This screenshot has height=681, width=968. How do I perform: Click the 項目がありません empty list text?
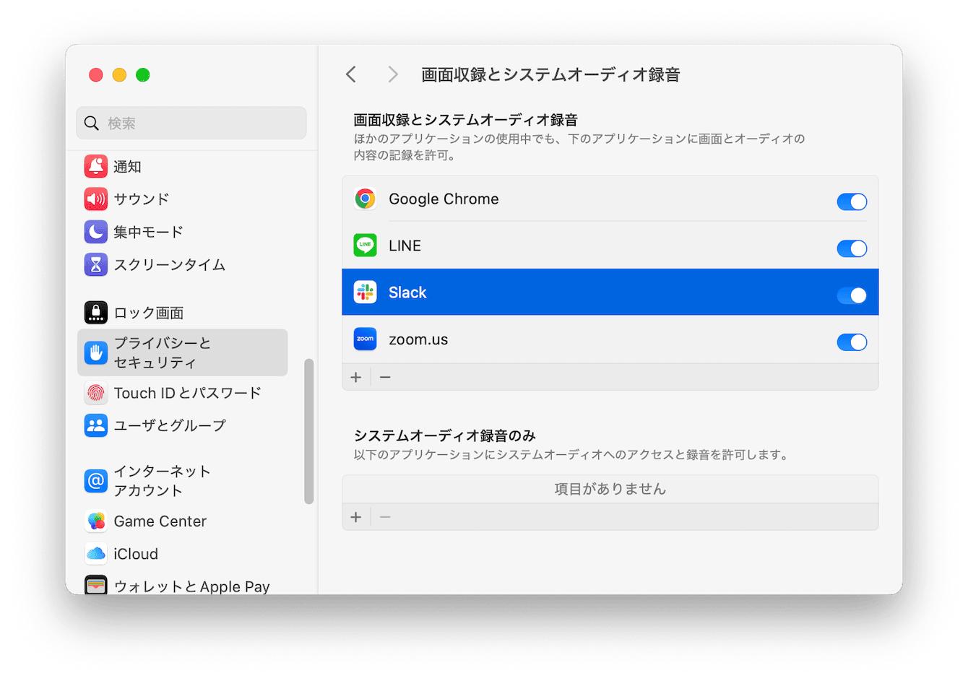(x=610, y=489)
